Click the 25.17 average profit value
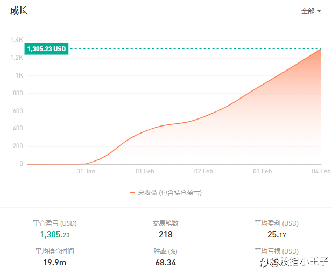Image resolution: width=332 pixels, height=280 pixels. [277, 235]
